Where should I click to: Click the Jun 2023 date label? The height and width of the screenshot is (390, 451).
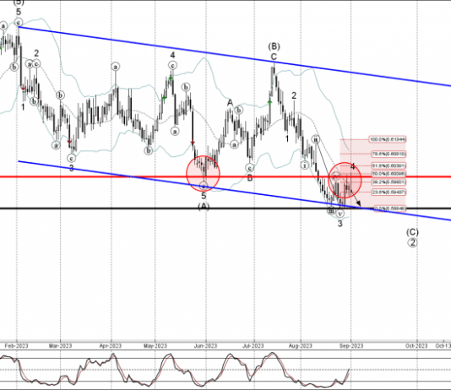pyautogui.click(x=205, y=345)
